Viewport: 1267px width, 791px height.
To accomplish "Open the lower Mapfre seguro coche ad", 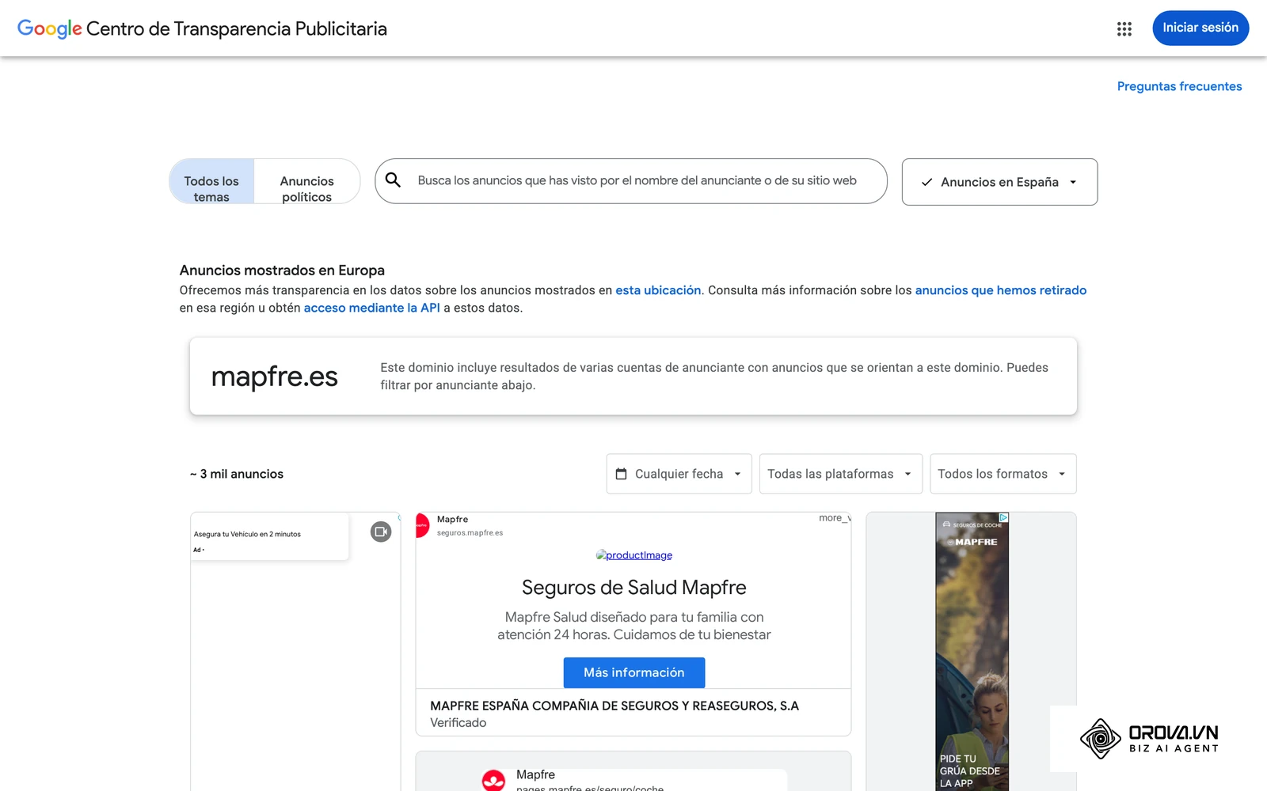I will click(x=633, y=771).
